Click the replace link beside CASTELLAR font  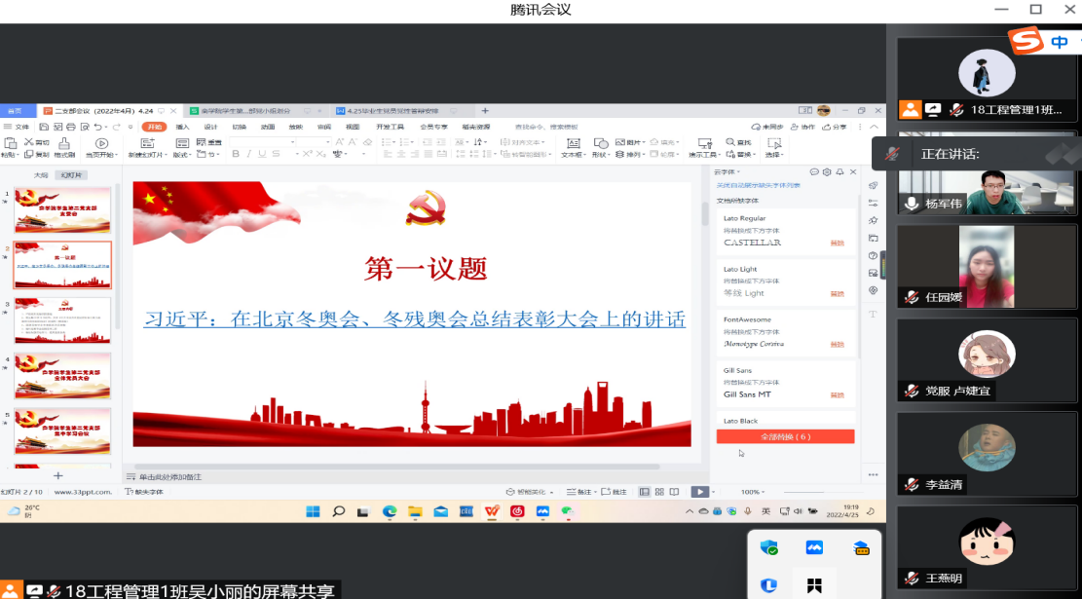[837, 243]
